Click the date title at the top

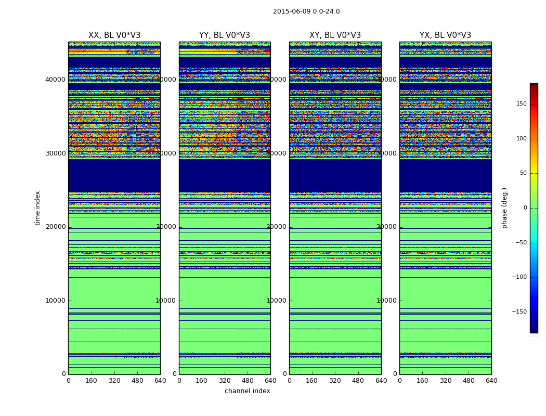click(306, 11)
